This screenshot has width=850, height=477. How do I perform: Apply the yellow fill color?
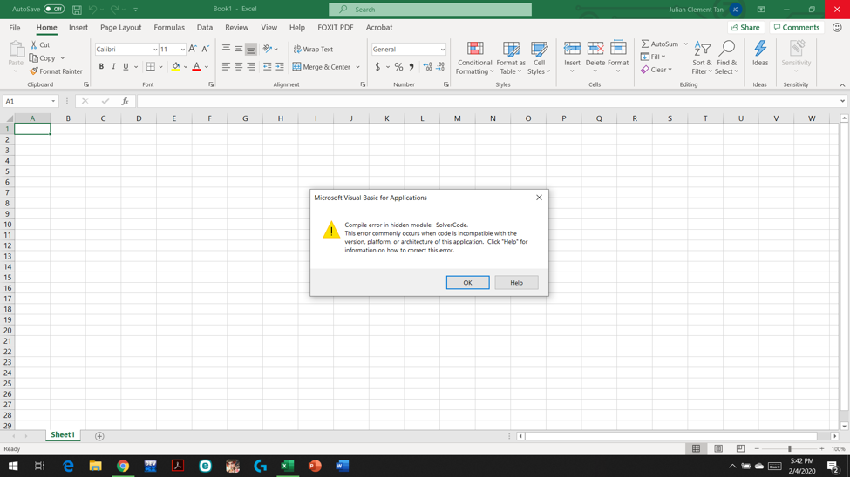(175, 67)
